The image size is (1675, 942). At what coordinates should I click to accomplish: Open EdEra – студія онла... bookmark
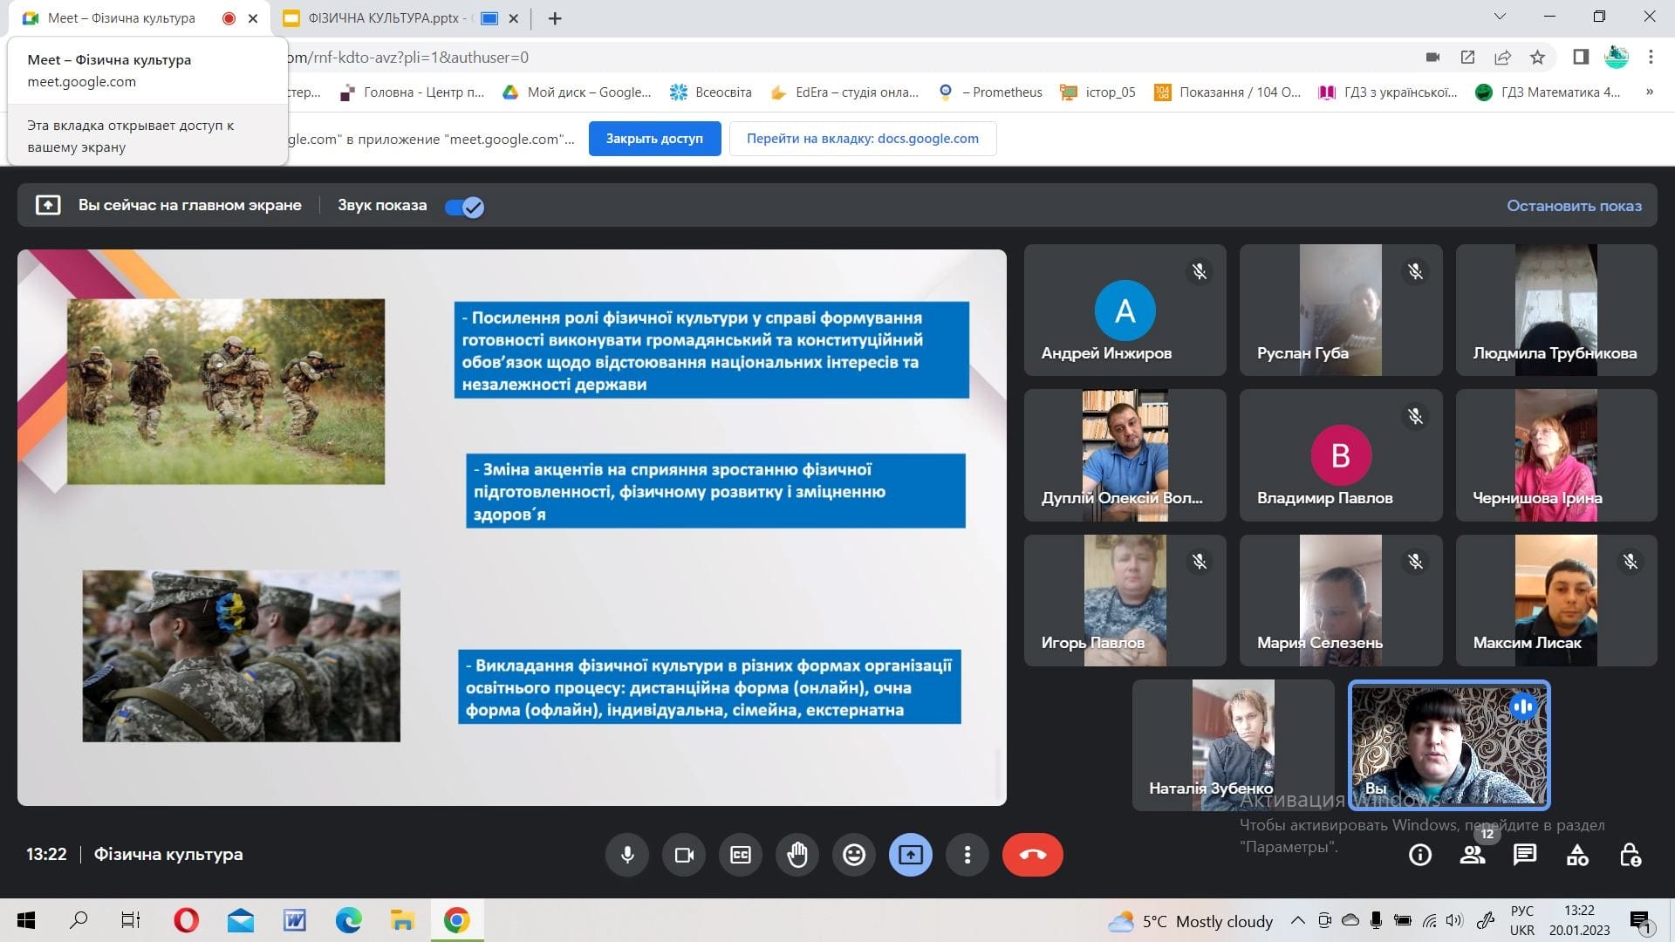[x=844, y=92]
